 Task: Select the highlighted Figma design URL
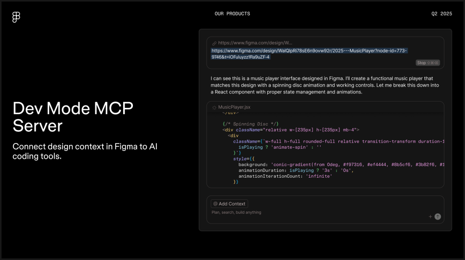click(x=309, y=53)
